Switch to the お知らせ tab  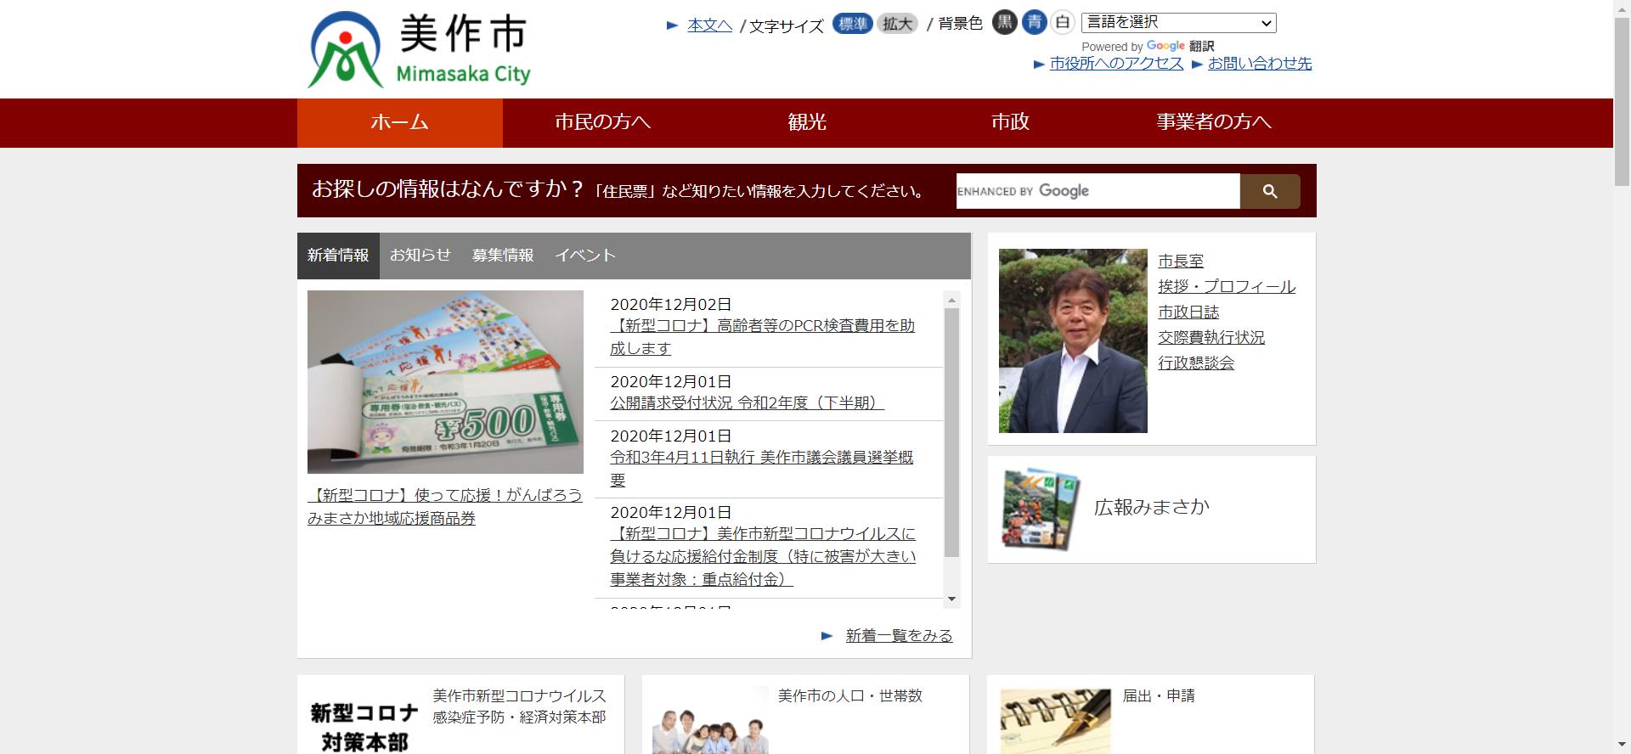coord(420,256)
